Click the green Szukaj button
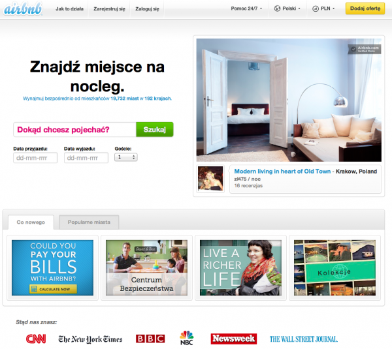 click(155, 129)
